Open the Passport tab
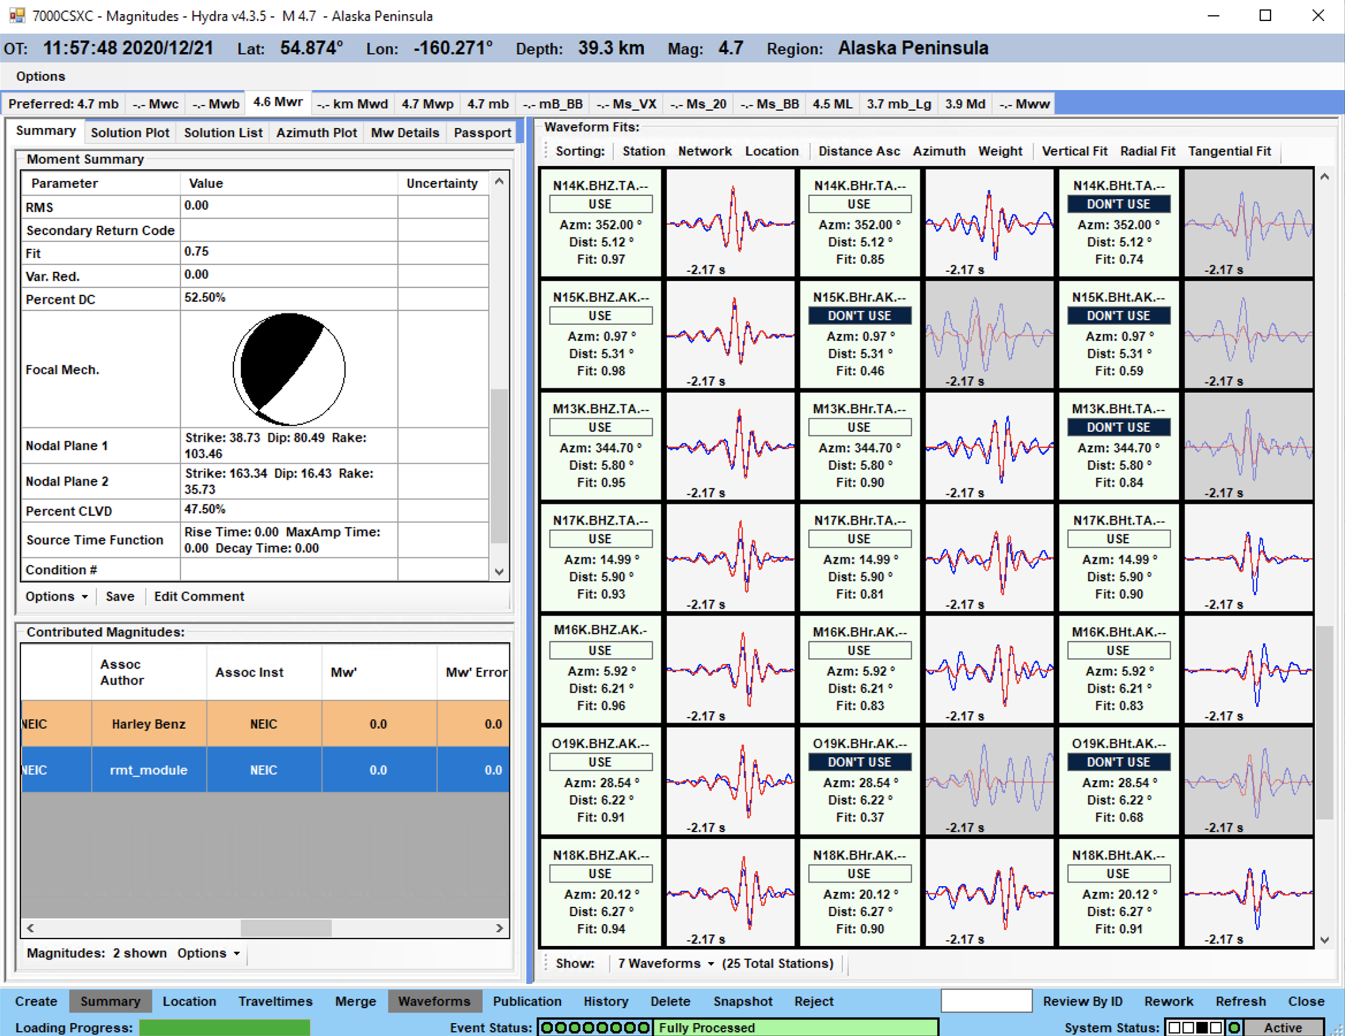1345x1036 pixels. pos(482,132)
